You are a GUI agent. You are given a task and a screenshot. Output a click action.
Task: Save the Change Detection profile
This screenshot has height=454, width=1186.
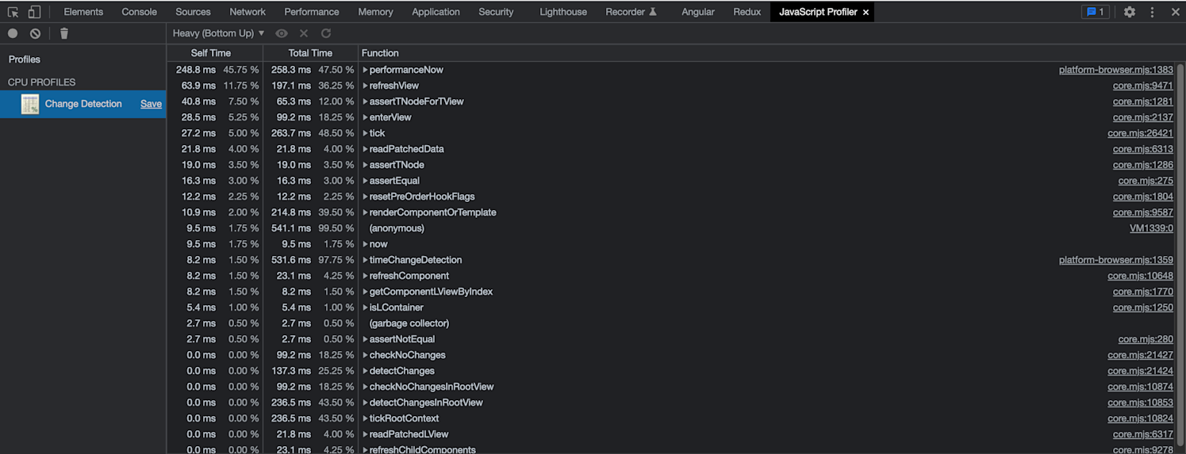click(x=151, y=104)
